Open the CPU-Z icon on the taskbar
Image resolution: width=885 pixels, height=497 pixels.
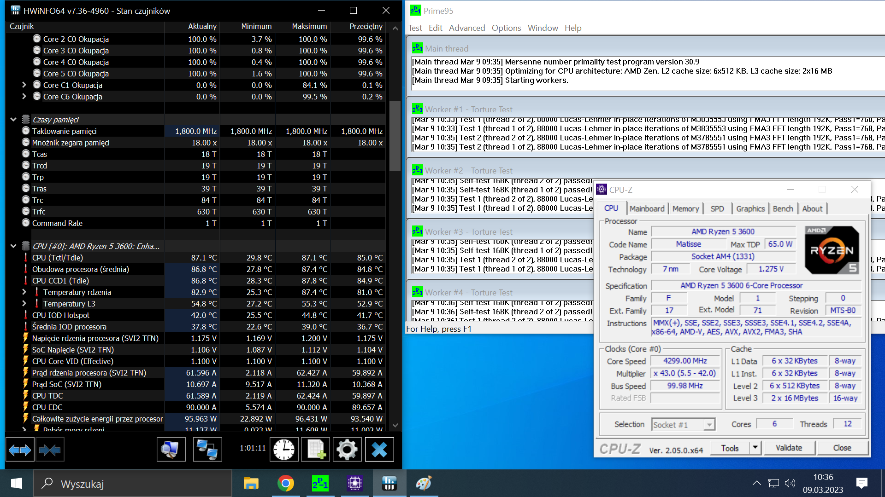355,484
